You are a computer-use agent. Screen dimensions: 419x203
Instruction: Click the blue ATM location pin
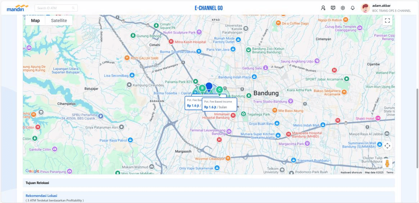(209, 87)
